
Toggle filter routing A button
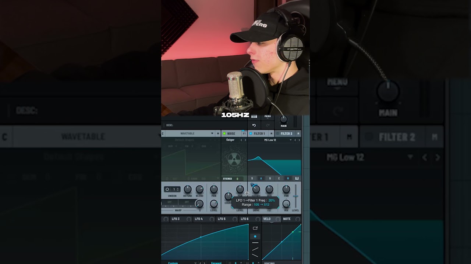tap(261, 179)
